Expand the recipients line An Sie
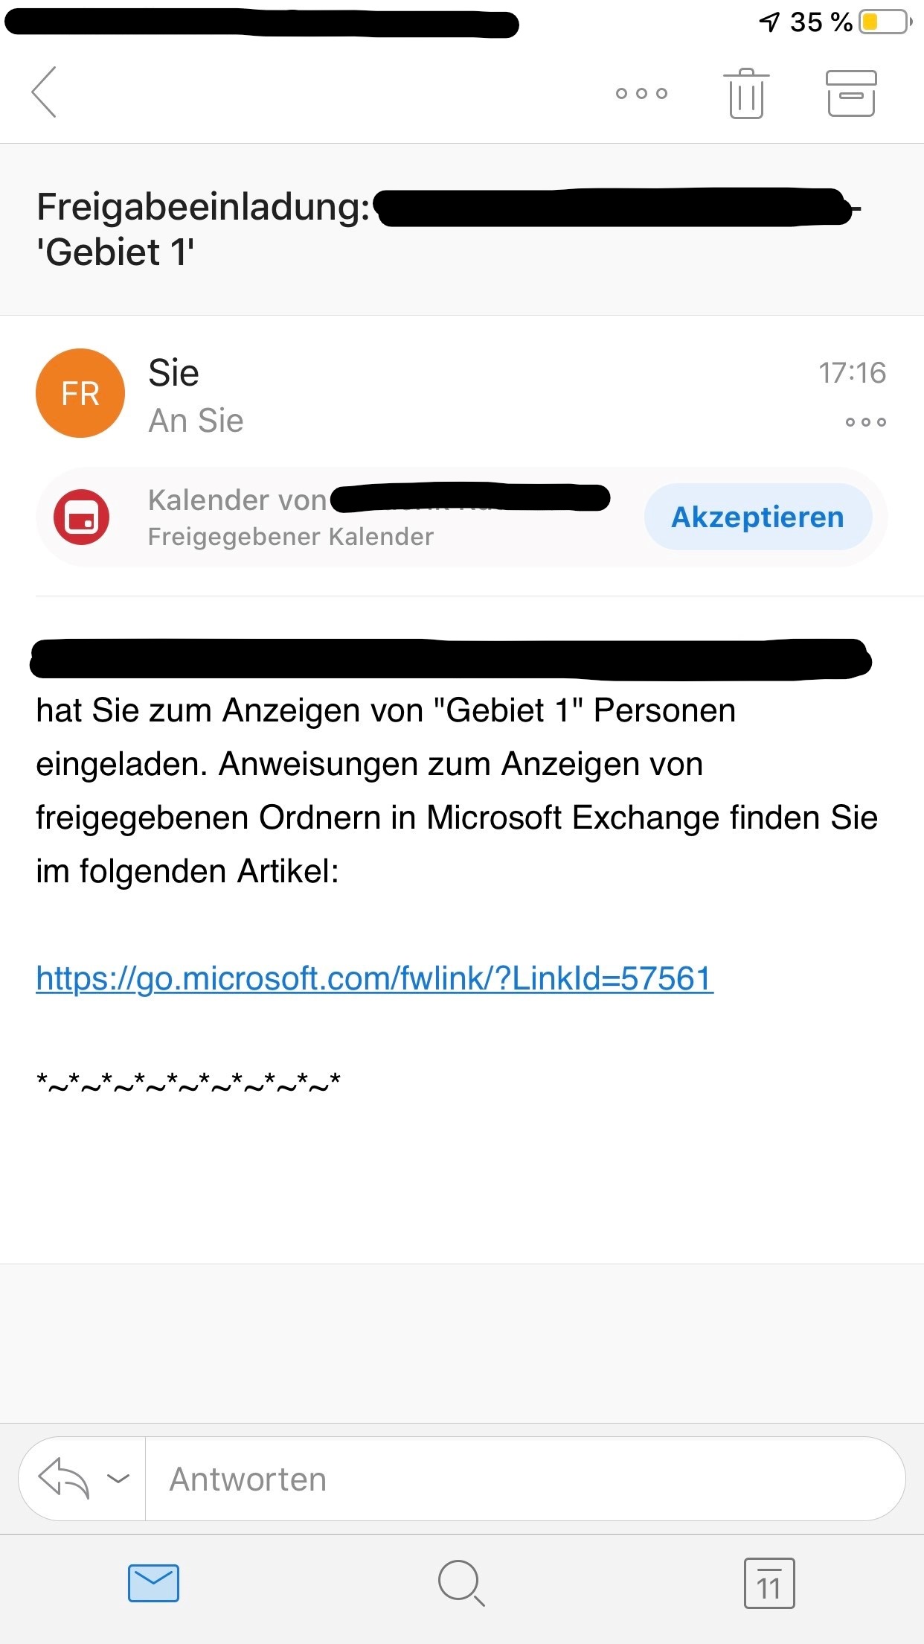 point(196,421)
